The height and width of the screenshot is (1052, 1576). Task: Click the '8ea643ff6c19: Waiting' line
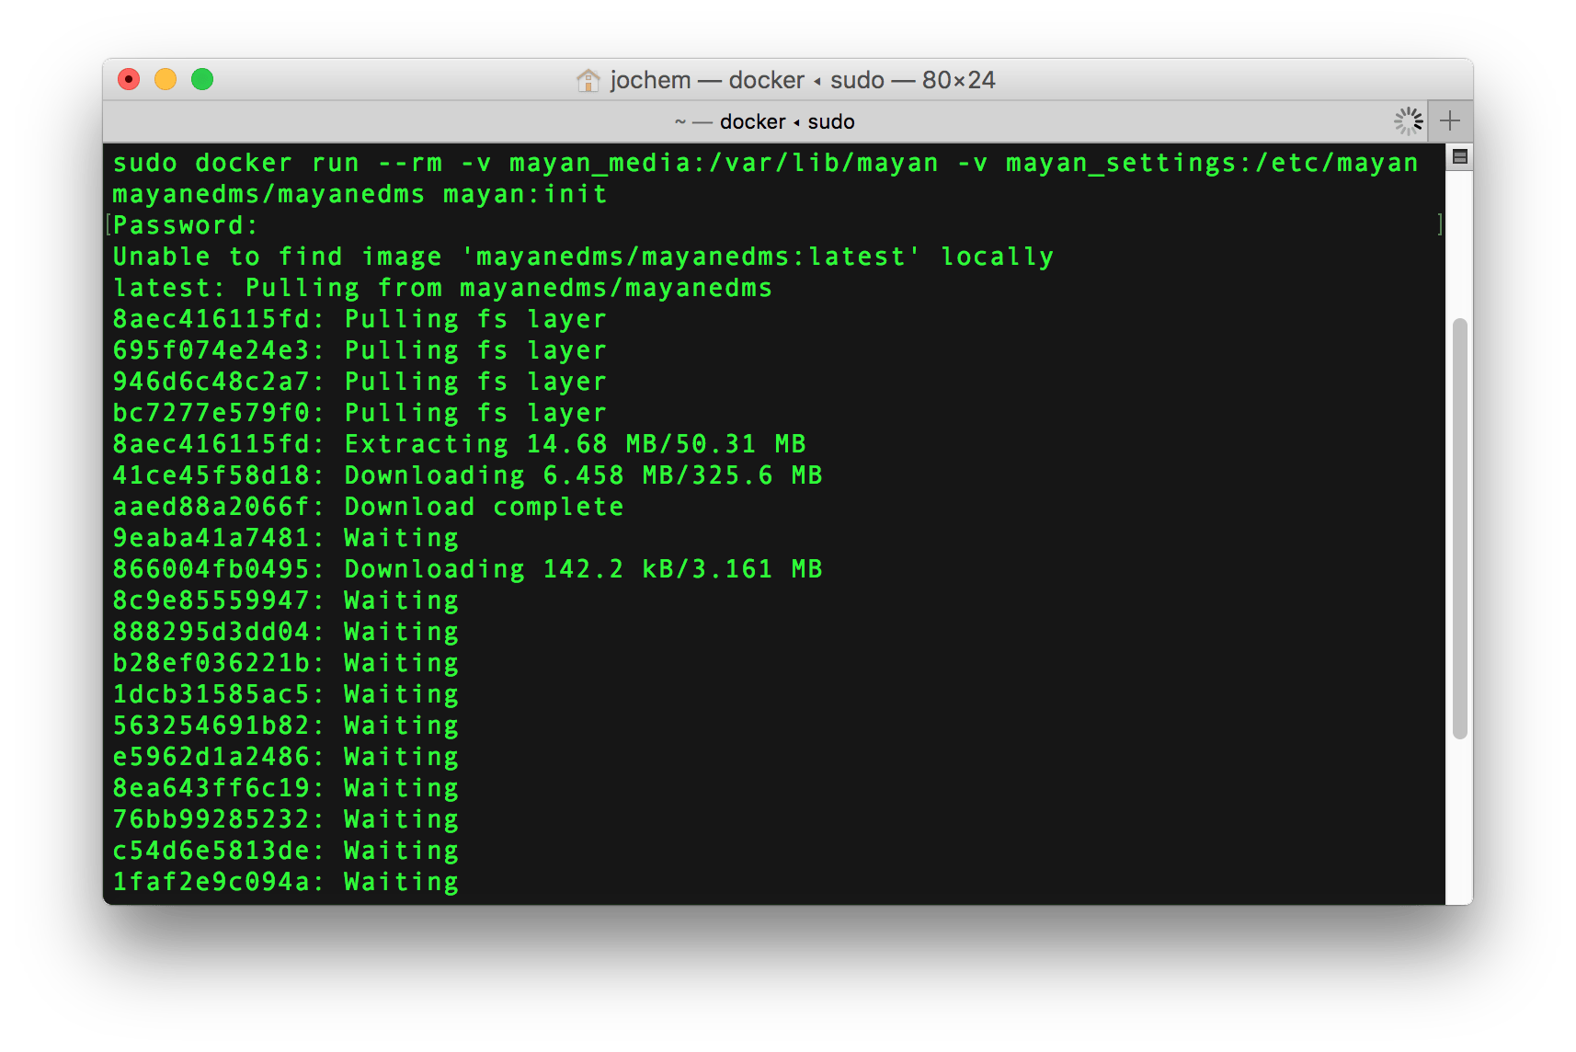[x=285, y=788]
